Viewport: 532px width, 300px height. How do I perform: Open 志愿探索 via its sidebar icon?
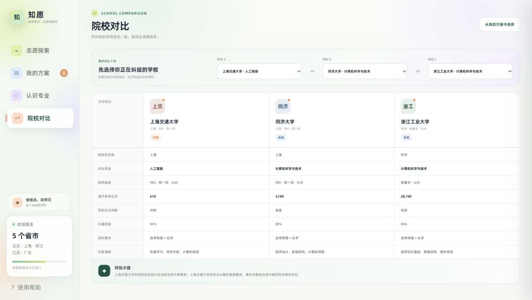[16, 51]
